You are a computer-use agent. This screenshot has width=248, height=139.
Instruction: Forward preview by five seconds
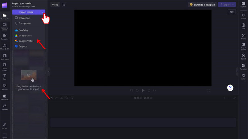click(x=149, y=91)
